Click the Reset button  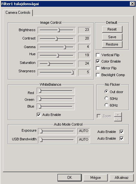pos(112,29)
